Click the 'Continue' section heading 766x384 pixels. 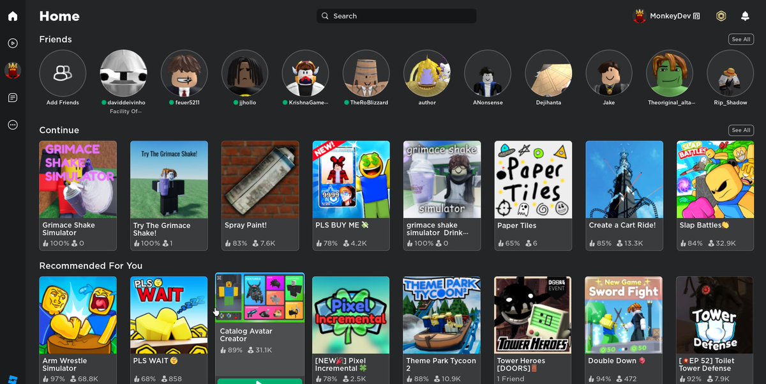click(x=59, y=130)
